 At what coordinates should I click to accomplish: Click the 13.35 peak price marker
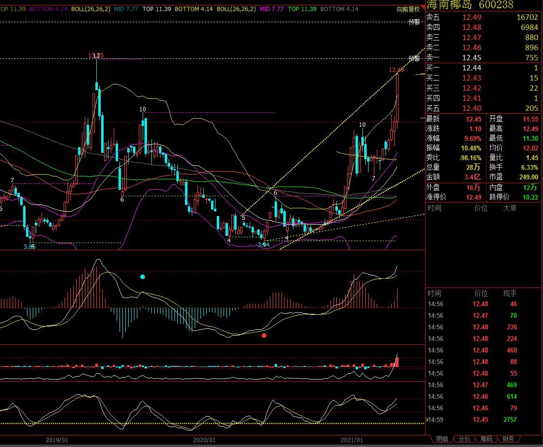pyautogui.click(x=96, y=56)
